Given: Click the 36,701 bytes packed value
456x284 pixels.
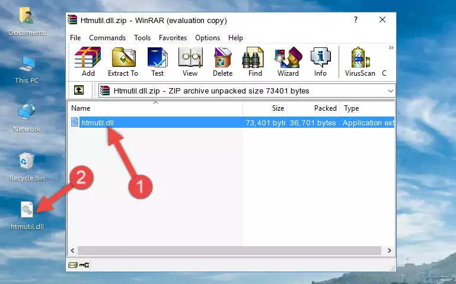Looking at the screenshot, I should tap(312, 122).
